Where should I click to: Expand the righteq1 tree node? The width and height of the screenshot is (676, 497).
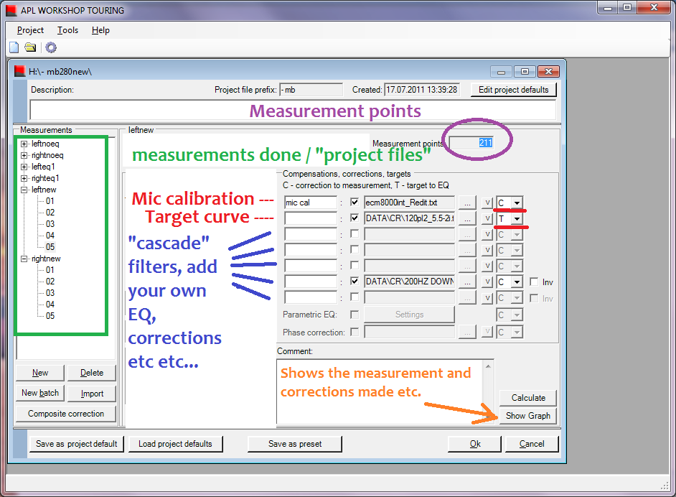coord(24,178)
